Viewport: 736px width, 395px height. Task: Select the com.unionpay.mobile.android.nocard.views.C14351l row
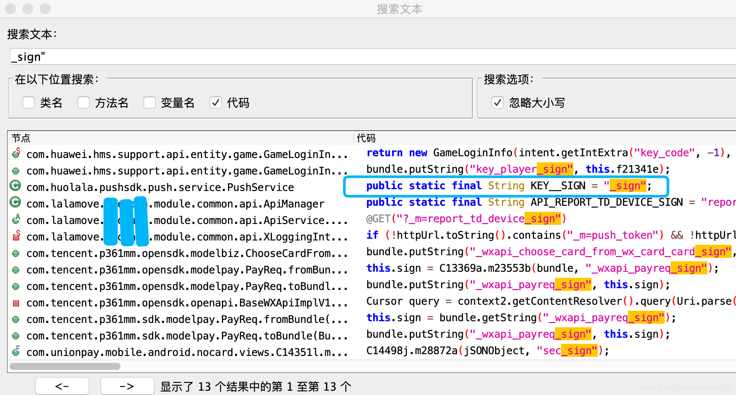(187, 352)
